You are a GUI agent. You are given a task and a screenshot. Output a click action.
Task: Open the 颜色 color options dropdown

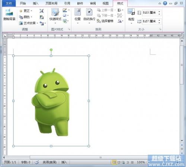pos(26,17)
